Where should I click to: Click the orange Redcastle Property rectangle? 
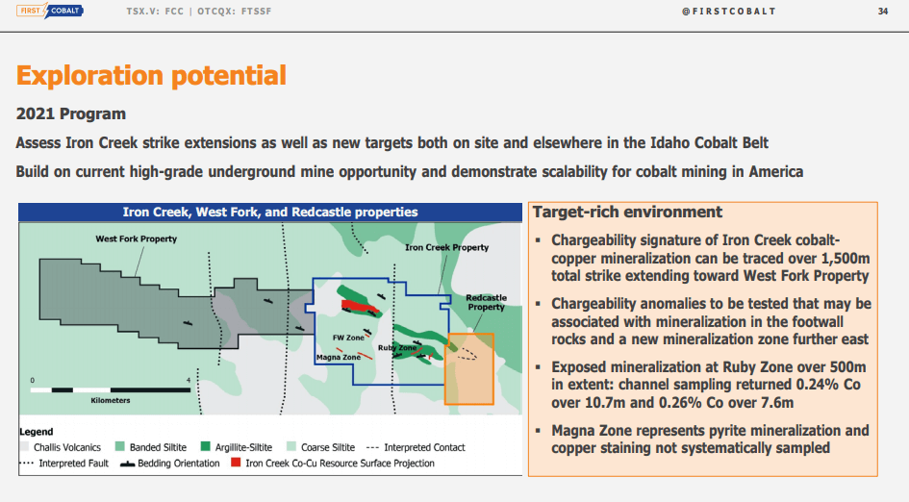(469, 369)
